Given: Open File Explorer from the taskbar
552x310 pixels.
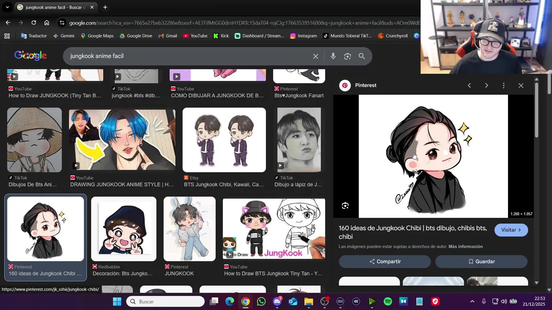Looking at the screenshot, I should (x=309, y=301).
